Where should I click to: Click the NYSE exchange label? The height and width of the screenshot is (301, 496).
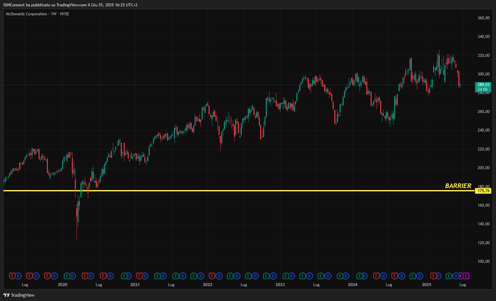pos(65,14)
